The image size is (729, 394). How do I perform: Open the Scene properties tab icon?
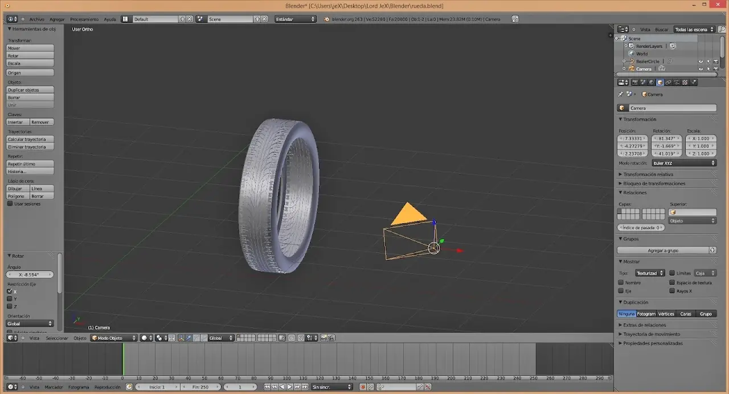(x=644, y=82)
